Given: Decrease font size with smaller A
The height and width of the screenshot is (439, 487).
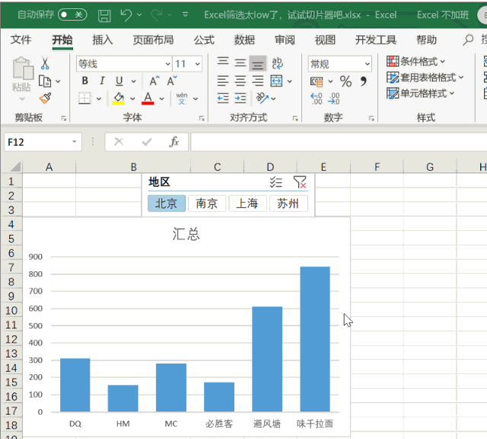Looking at the screenshot, I should point(172,81).
